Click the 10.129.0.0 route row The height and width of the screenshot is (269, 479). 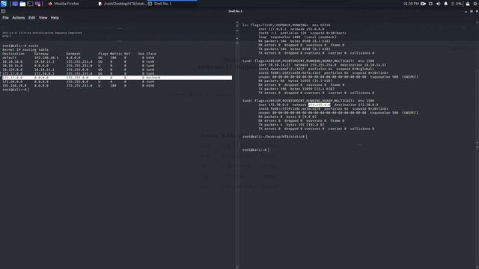[78, 69]
